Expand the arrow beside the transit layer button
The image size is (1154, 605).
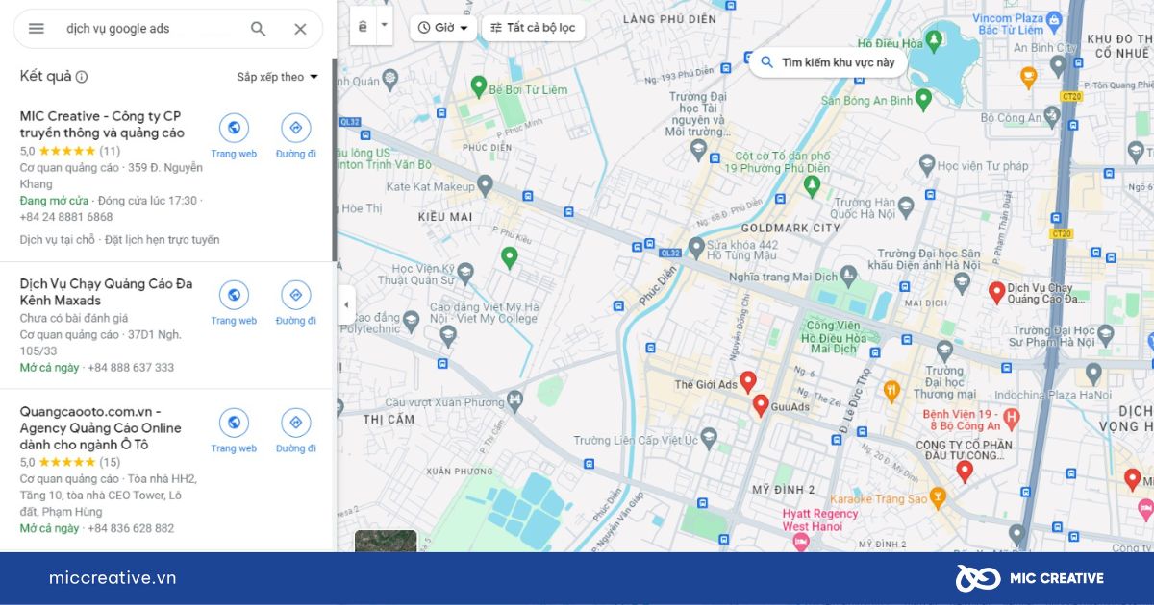point(385,27)
